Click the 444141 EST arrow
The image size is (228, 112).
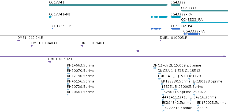(x=163, y=100)
